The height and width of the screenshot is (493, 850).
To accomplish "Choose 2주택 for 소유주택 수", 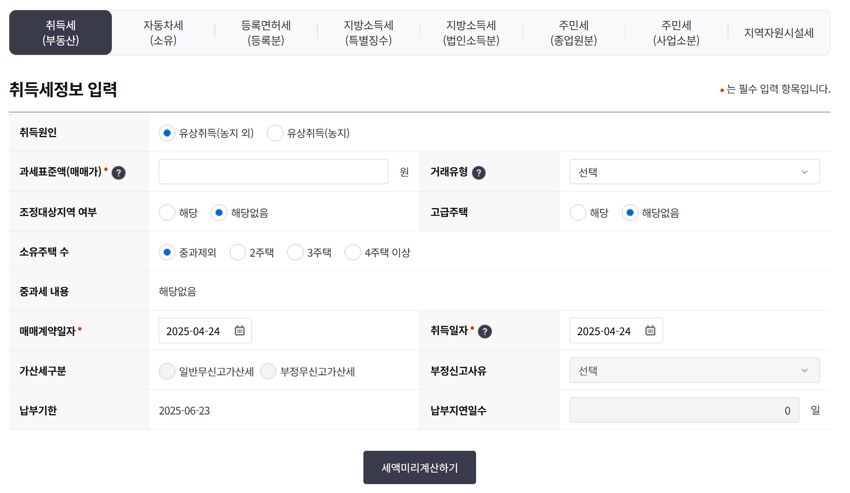I will (x=238, y=252).
